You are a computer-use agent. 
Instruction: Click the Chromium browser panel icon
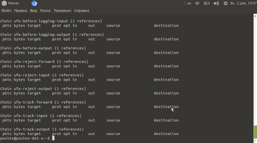click(34, 3)
